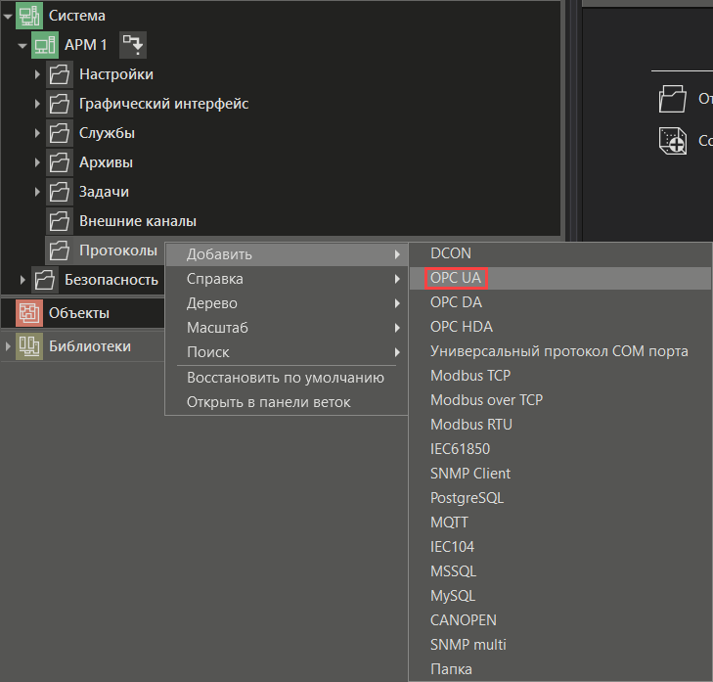Expand the Службы tree node
The width and height of the screenshot is (713, 682).
(37, 133)
